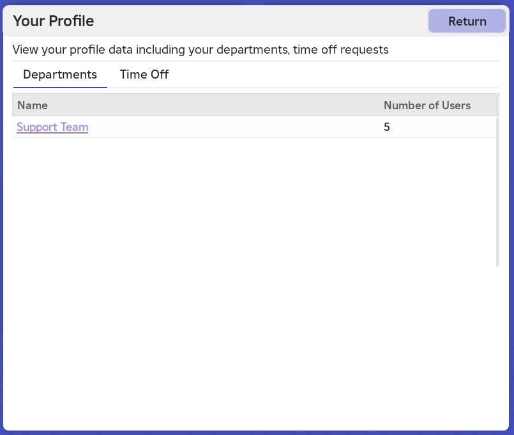Switch to the Time Off tab
Screen dimensions: 514x435
pos(144,75)
